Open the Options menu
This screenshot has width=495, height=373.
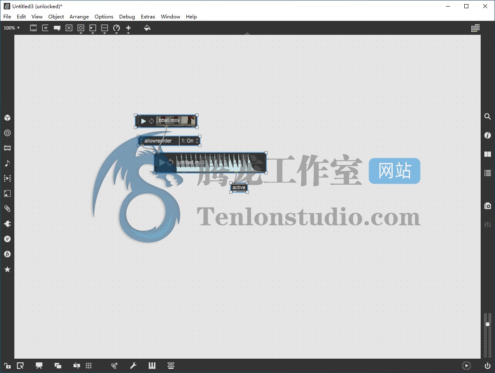click(x=104, y=17)
